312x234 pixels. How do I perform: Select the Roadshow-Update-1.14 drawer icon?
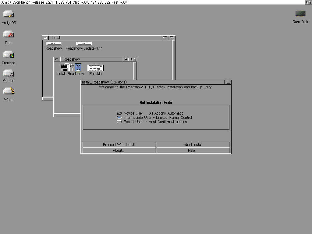point(84,44)
